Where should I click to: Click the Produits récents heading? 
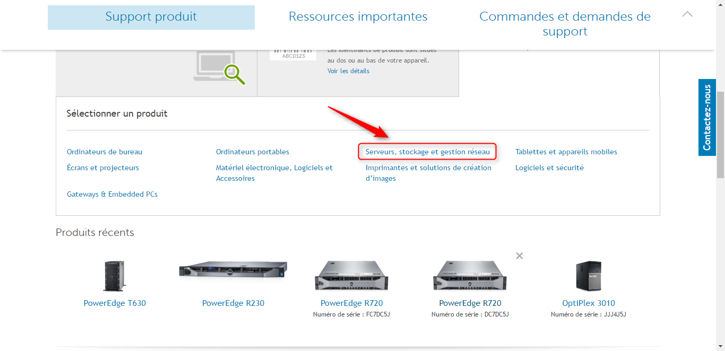[95, 232]
